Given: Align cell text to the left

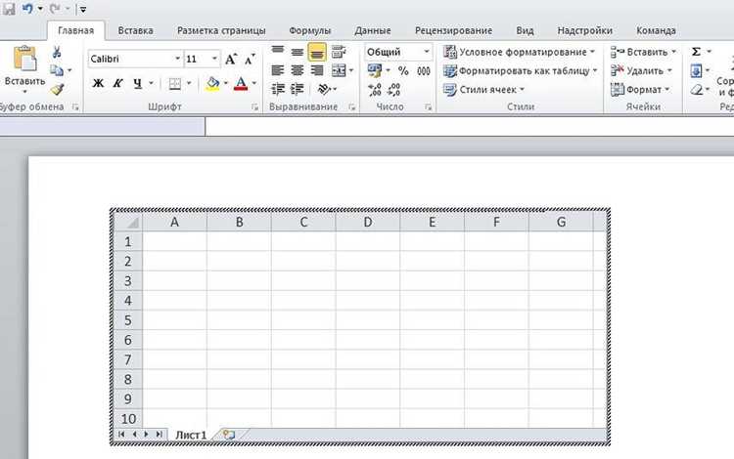Looking at the screenshot, I should [278, 70].
